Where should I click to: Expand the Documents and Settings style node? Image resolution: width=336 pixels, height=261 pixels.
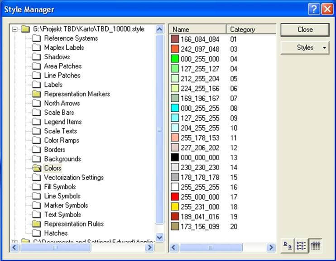pos(15,242)
